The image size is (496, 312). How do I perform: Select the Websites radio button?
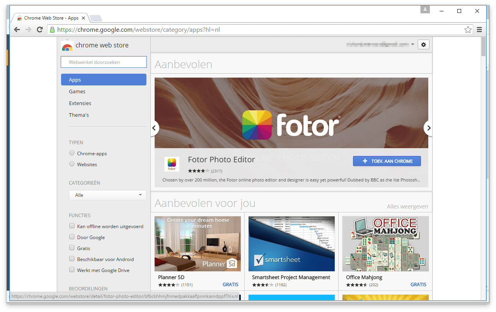click(x=72, y=164)
